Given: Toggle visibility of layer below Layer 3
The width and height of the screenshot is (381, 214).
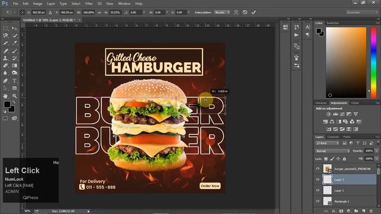Looking at the screenshot, I should pos(317,190).
